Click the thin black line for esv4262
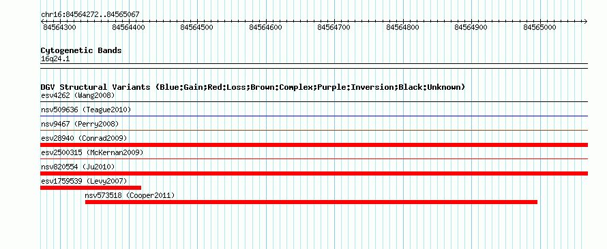 point(314,101)
